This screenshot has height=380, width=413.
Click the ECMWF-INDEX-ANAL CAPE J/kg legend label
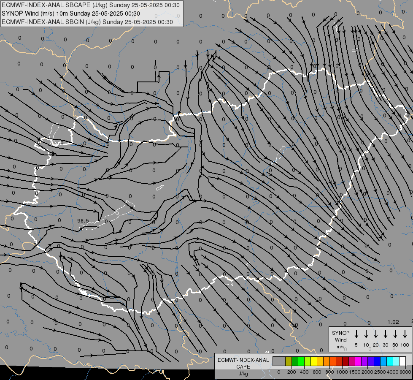[243, 367]
